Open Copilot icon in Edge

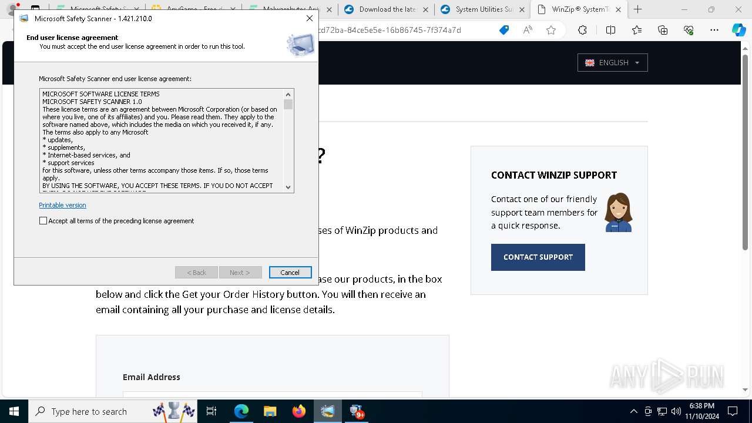click(x=739, y=30)
